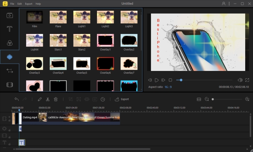Select the Stars2 overlay thumbnail

82,41
